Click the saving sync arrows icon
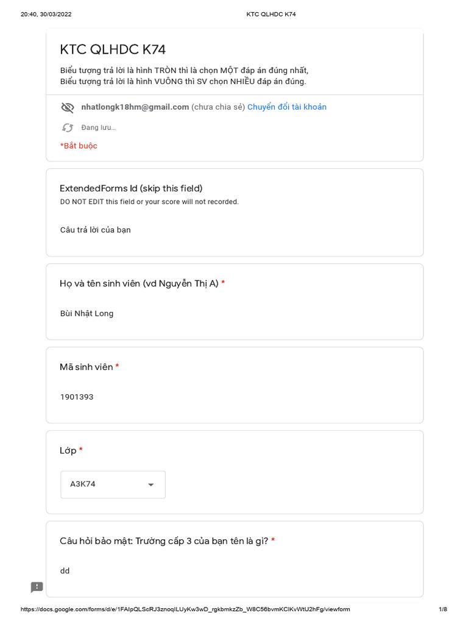Image resolution: width=468 pixels, height=624 pixels. (x=68, y=127)
